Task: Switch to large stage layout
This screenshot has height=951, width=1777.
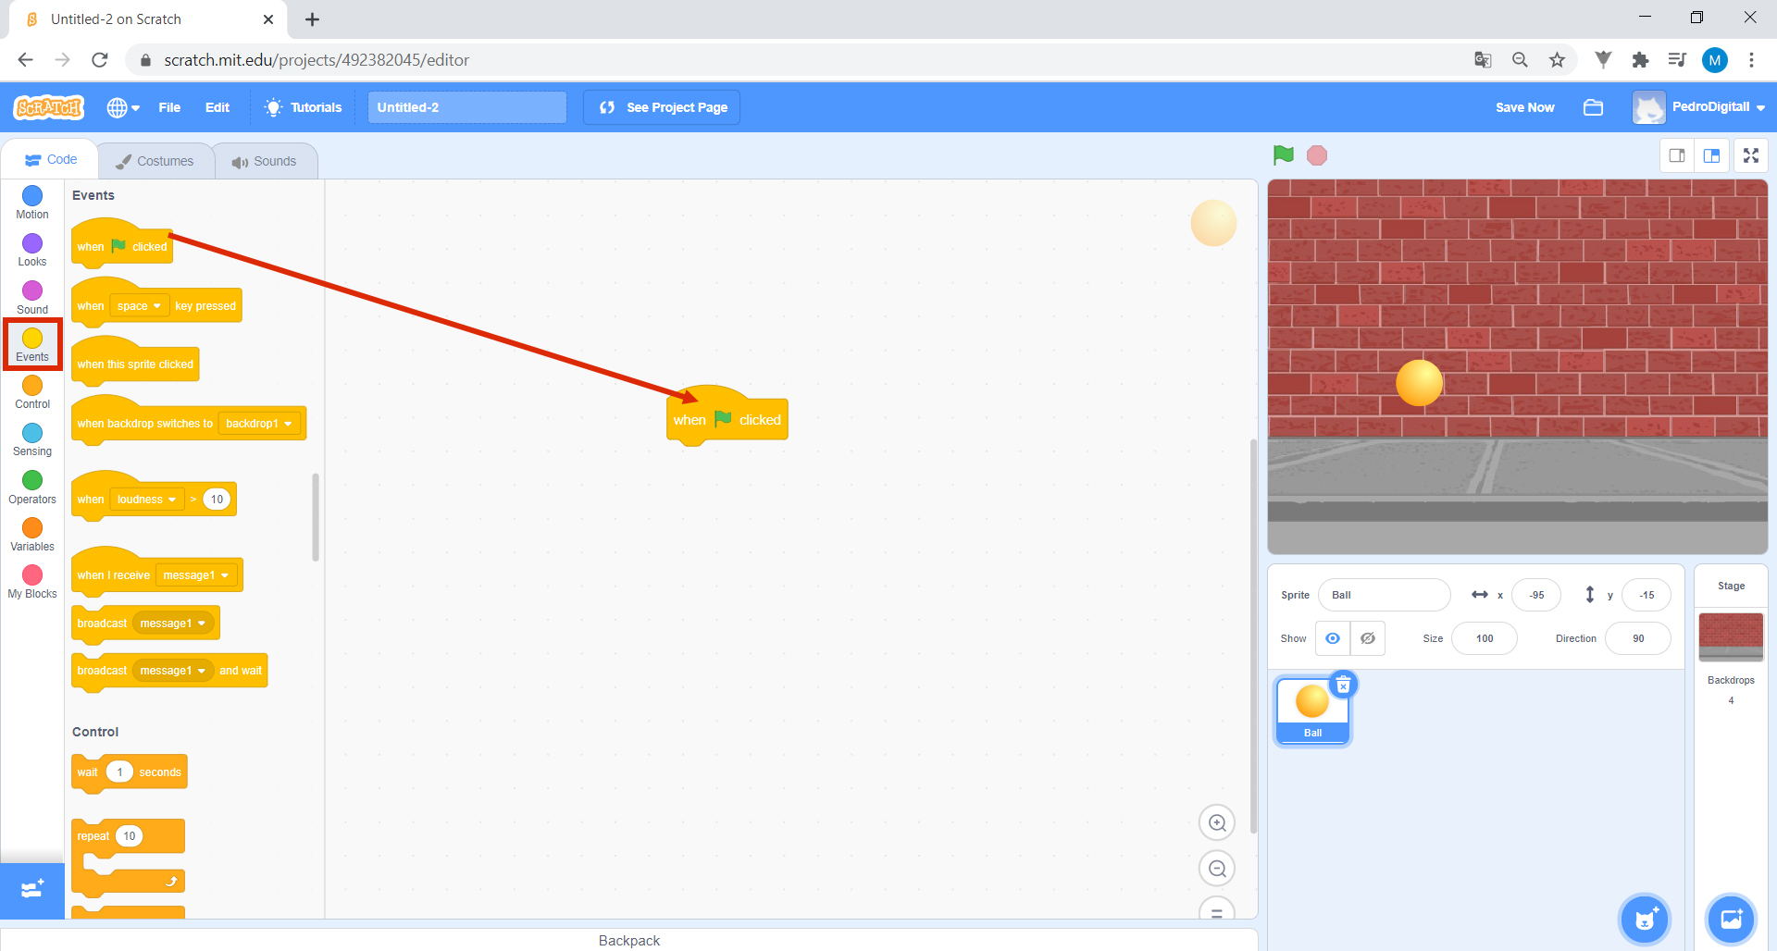Action: pyautogui.click(x=1711, y=155)
